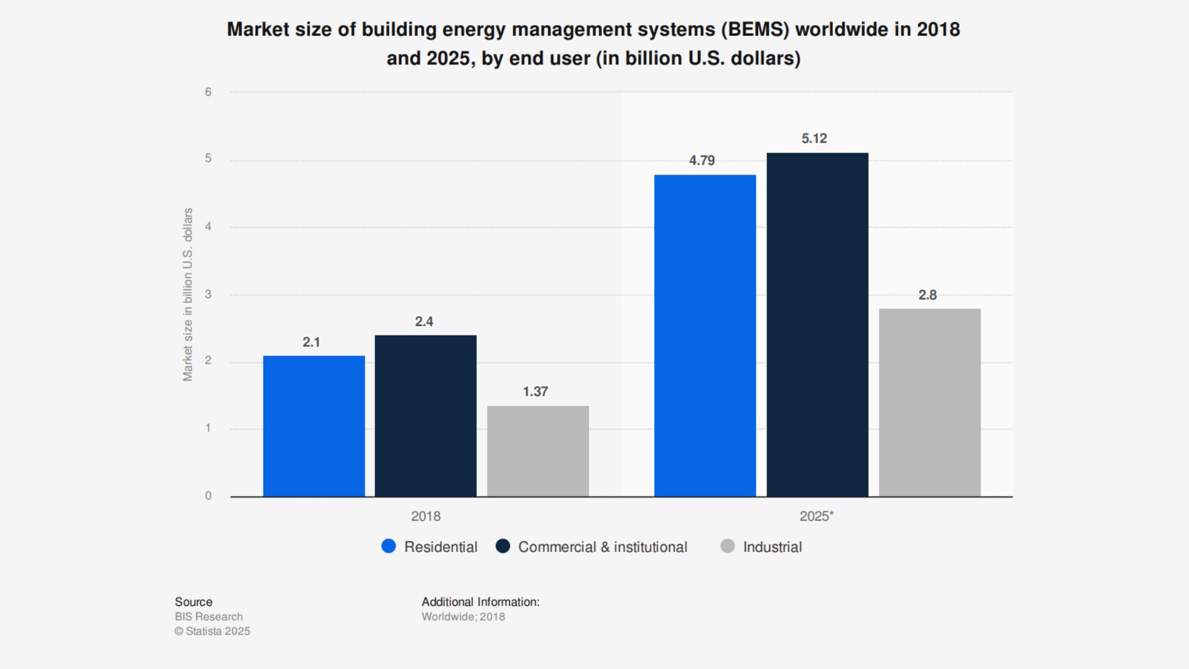Screen dimensions: 1189x669
Task: Open the BIS Research source link
Action: tap(208, 616)
